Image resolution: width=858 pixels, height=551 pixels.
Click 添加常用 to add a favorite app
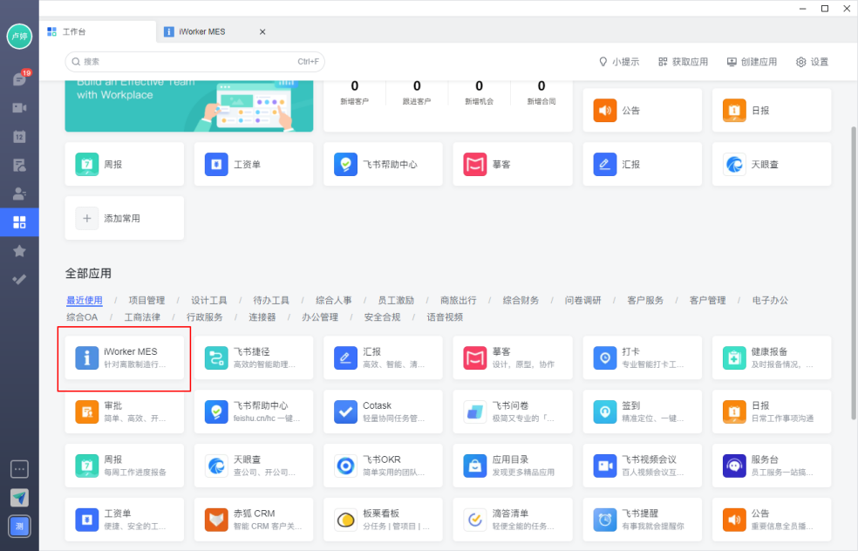coord(124,218)
